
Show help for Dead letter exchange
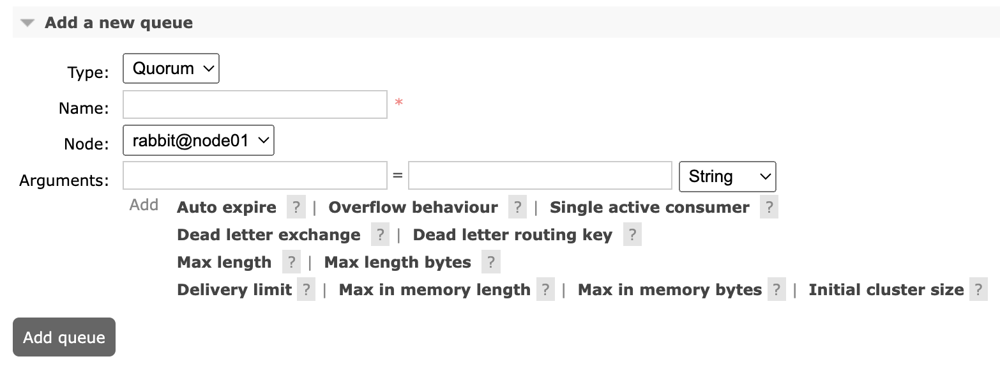click(379, 235)
